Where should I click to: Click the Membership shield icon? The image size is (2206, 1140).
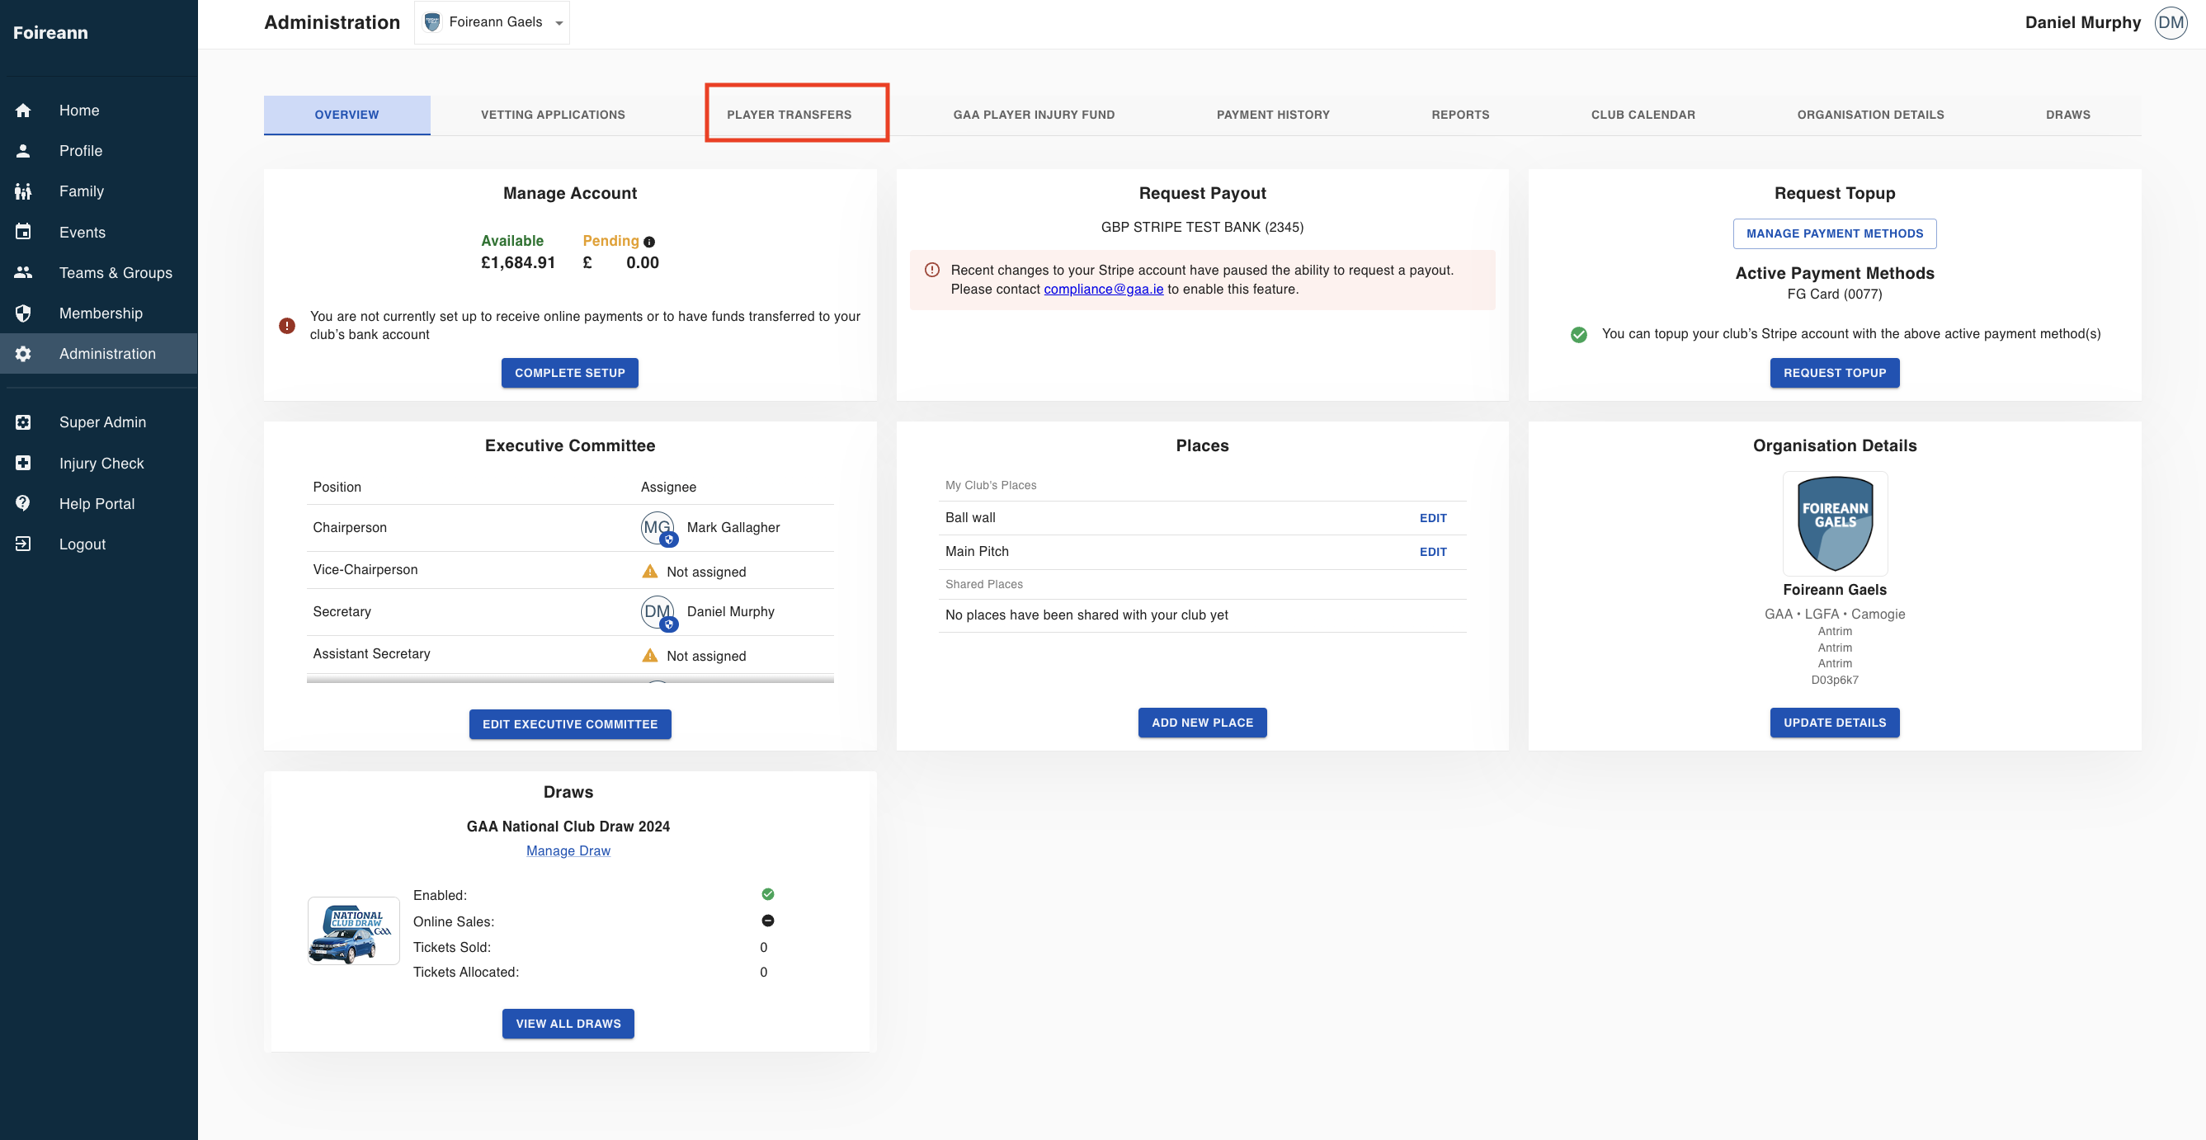(x=23, y=313)
